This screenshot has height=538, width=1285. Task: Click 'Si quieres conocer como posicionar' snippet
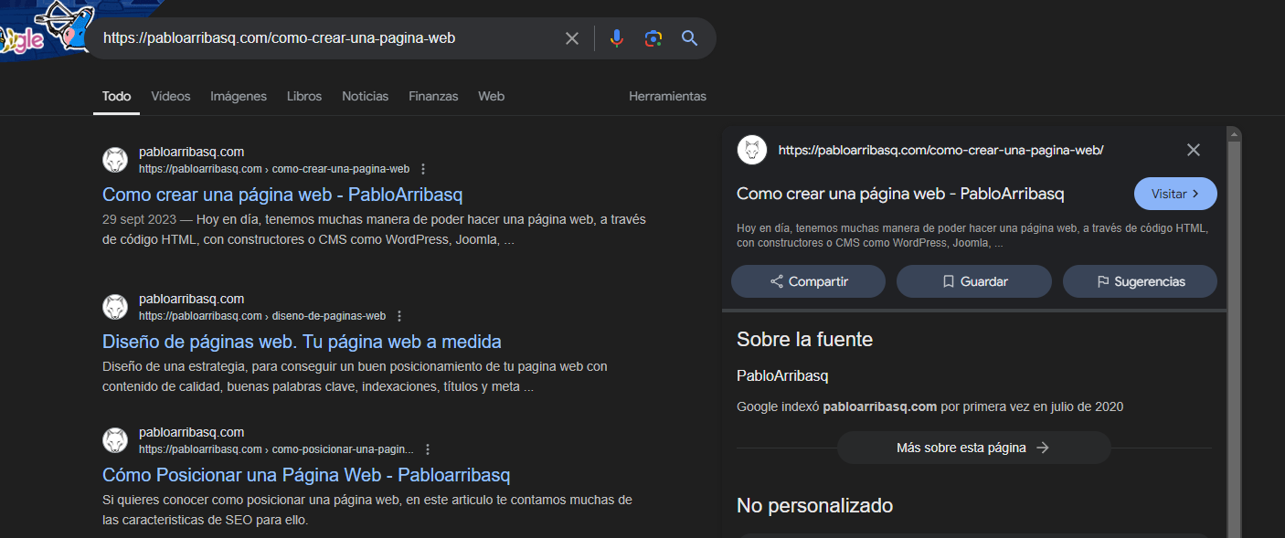tap(367, 510)
